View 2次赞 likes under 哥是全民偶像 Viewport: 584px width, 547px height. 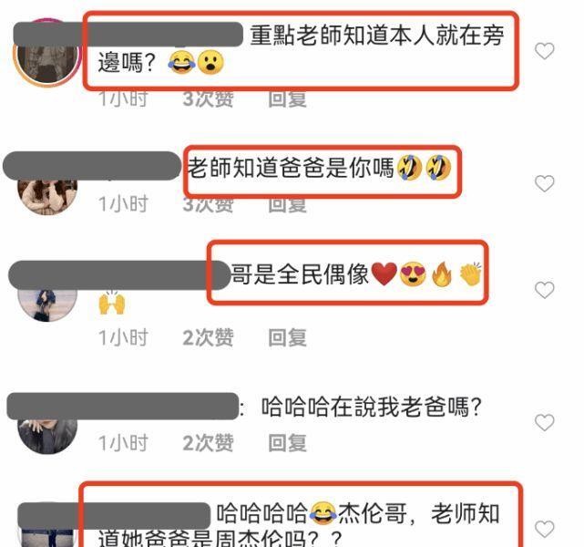point(209,337)
